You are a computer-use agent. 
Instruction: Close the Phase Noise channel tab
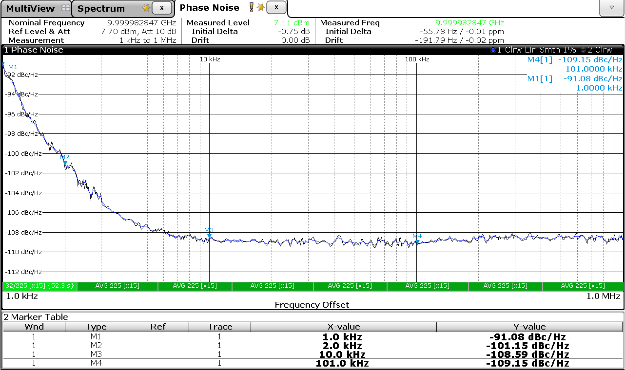click(x=276, y=7)
